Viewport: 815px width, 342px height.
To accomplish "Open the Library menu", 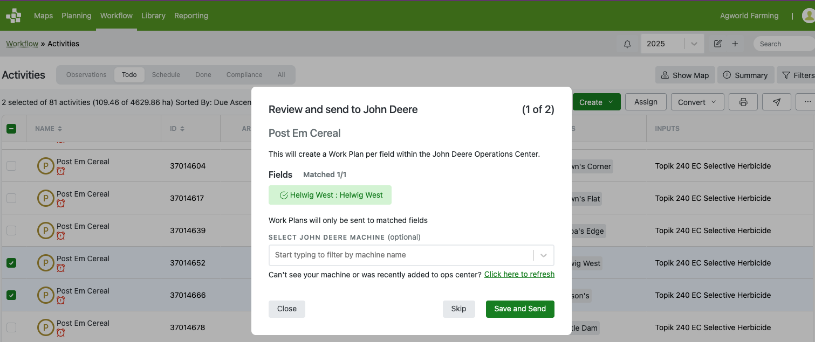I will point(153,16).
